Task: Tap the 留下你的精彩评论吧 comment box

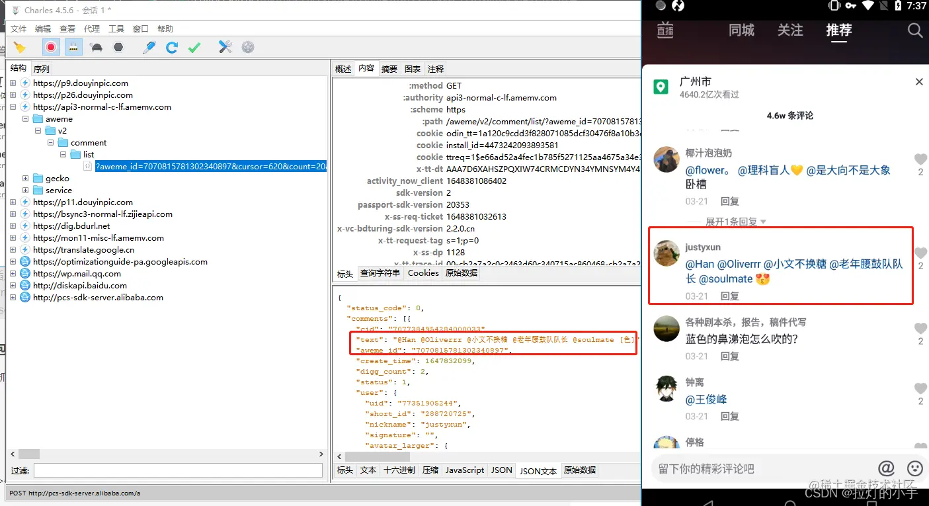Action: click(760, 468)
